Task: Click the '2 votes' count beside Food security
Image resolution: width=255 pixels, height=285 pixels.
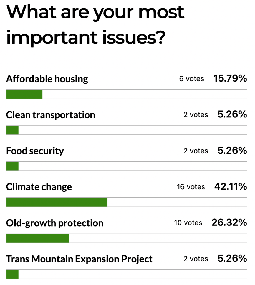Action: pyautogui.click(x=196, y=151)
